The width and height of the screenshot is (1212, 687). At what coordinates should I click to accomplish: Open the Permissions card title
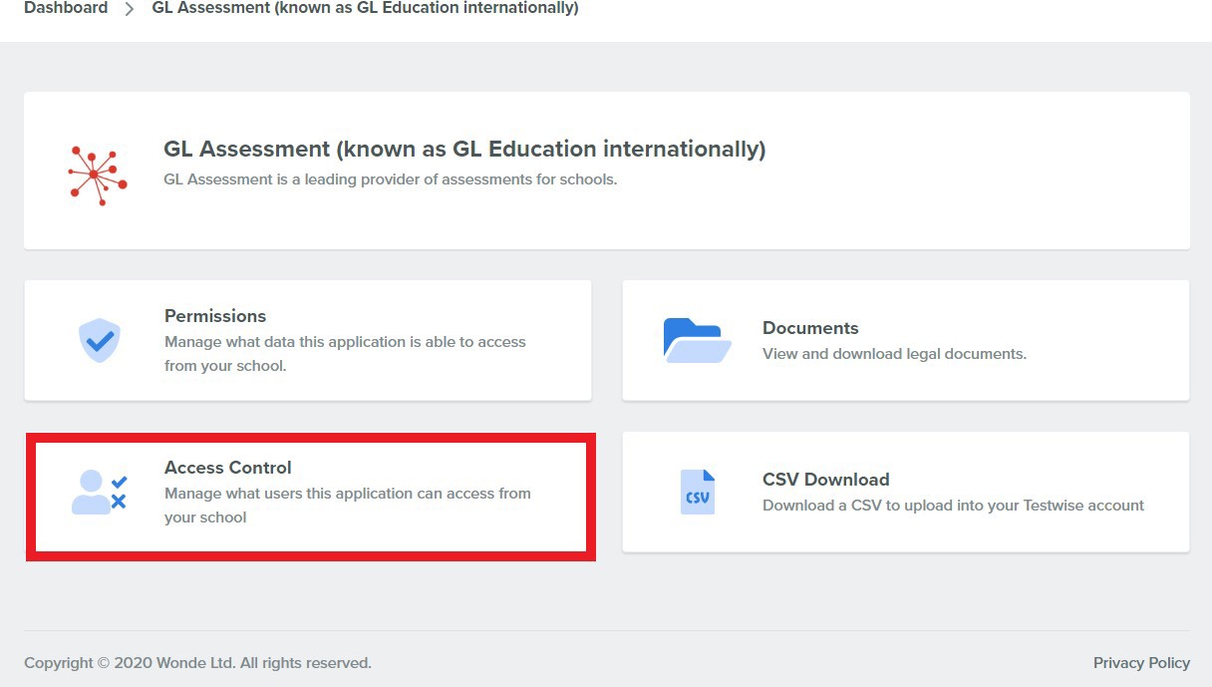215,315
